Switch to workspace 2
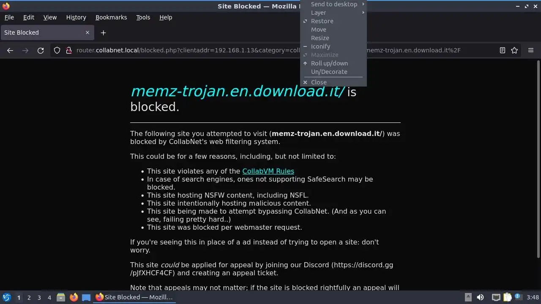Screen dimensions: 541x304 (29, 297)
